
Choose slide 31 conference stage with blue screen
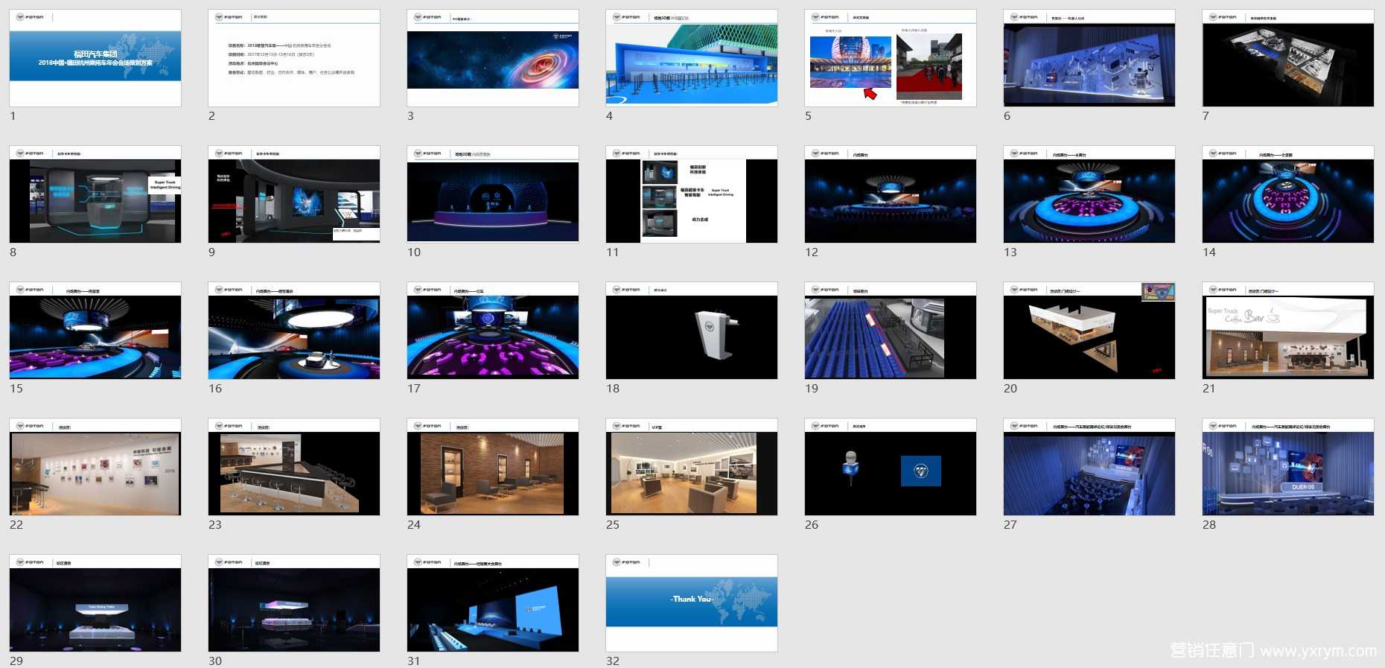[x=493, y=603]
